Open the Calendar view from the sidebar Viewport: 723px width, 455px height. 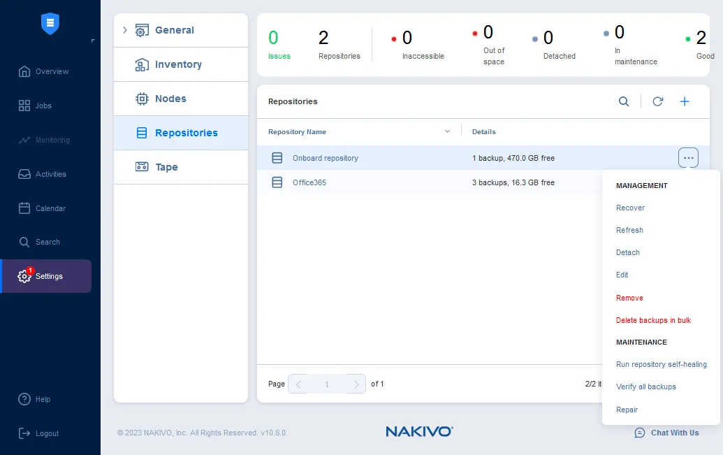click(50, 208)
